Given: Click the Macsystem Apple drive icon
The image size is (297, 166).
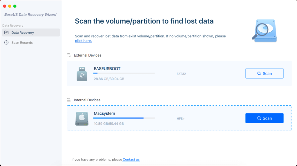Looking at the screenshot, I should point(82,118).
